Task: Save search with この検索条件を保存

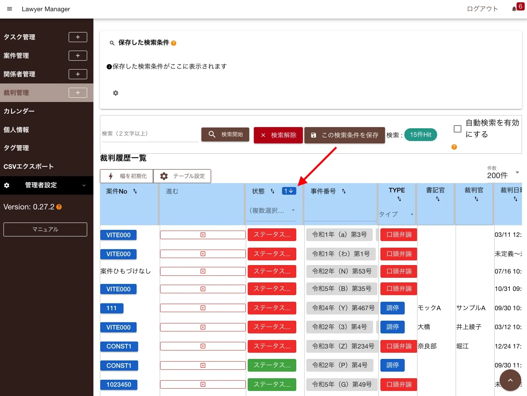Action: [345, 135]
